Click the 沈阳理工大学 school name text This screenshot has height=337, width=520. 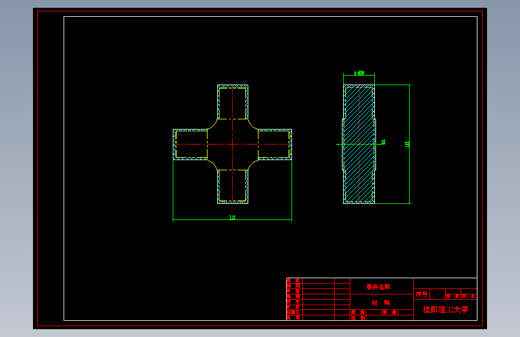coord(446,309)
